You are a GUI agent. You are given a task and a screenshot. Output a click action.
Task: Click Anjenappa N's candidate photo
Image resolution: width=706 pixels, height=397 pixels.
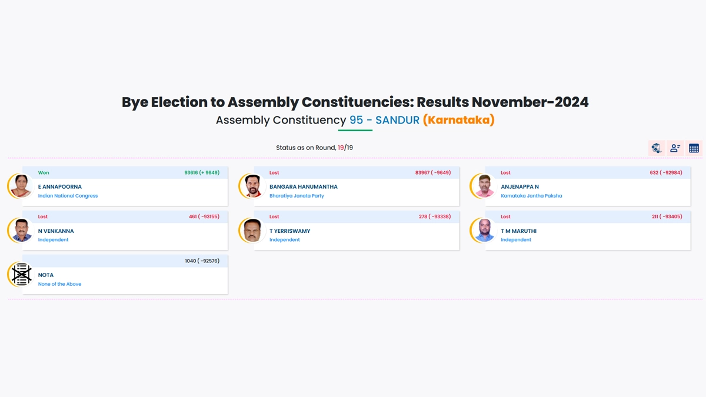pos(484,186)
